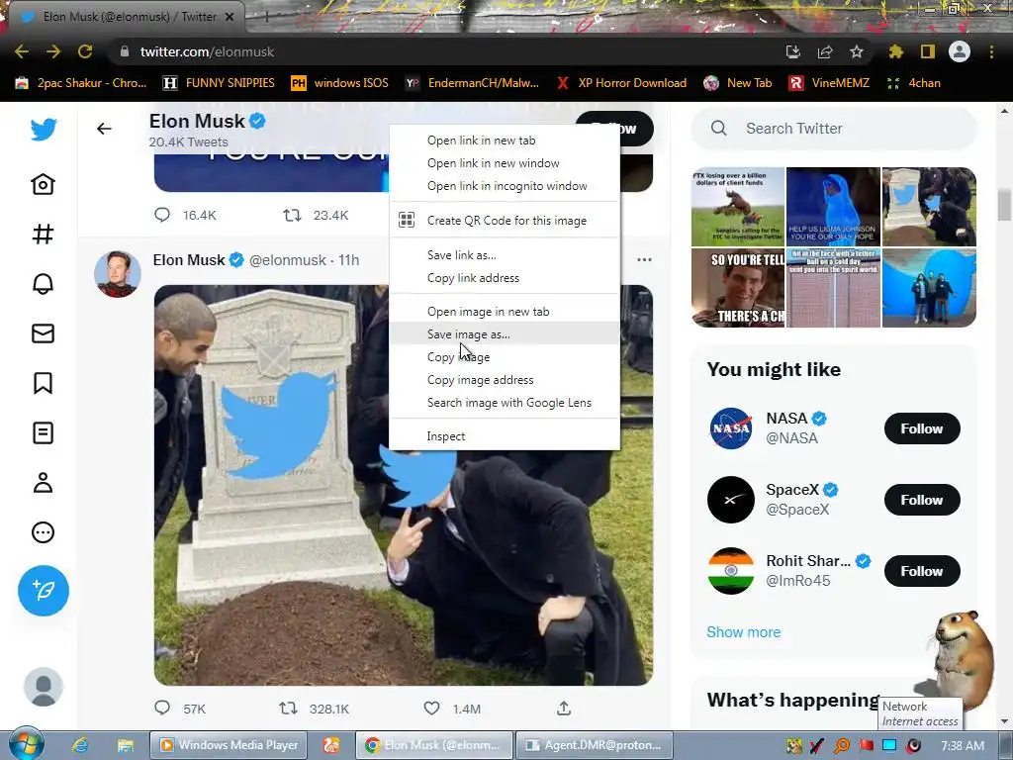The image size is (1013, 760).
Task: Open the '4chan' bookmark
Action: pyautogui.click(x=913, y=83)
